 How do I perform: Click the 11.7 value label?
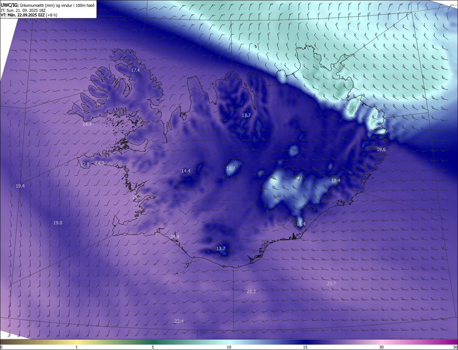[x=231, y=168]
